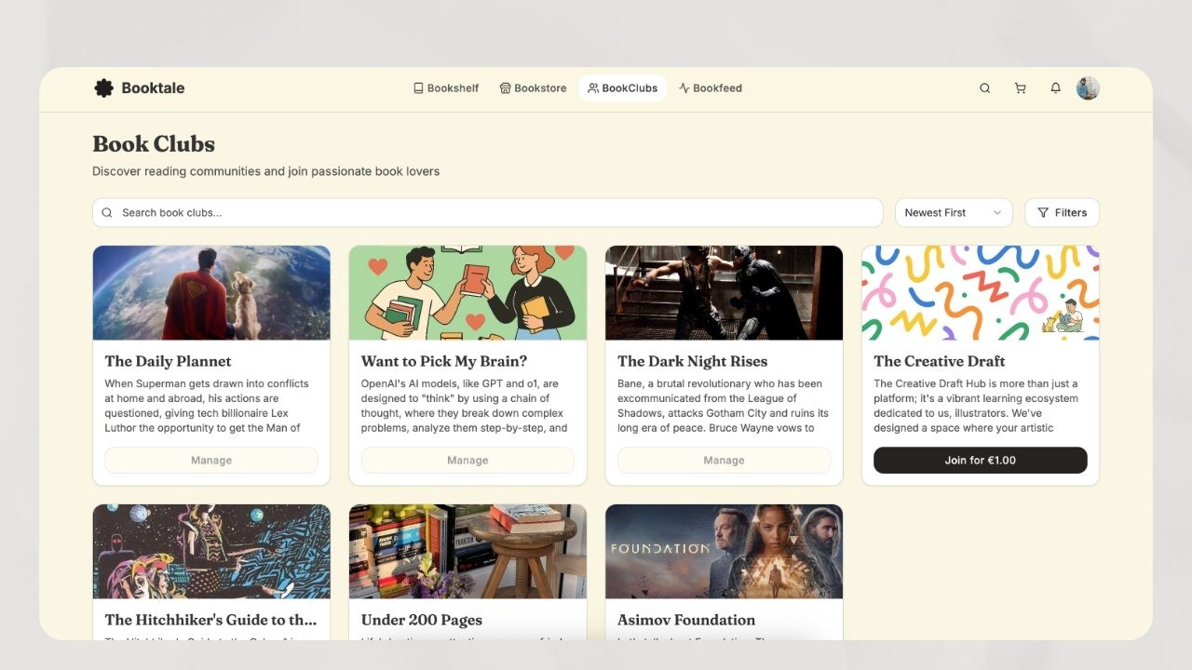Open the search icon in header
The width and height of the screenshot is (1192, 670).
point(984,88)
